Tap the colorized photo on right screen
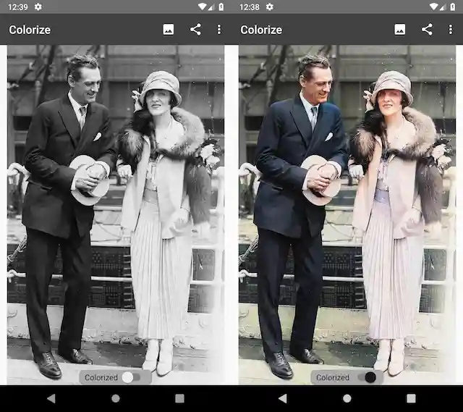 [x=347, y=214]
